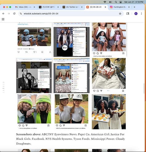Open twins in white coats screenshot
Screen dimensions: 146x152
coord(71,40)
